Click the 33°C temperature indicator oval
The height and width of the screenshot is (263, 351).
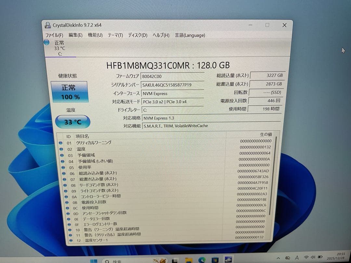coord(72,122)
